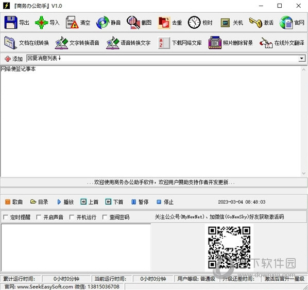
Task: Take a screenshot with 截图 icon
Action: [133, 23]
